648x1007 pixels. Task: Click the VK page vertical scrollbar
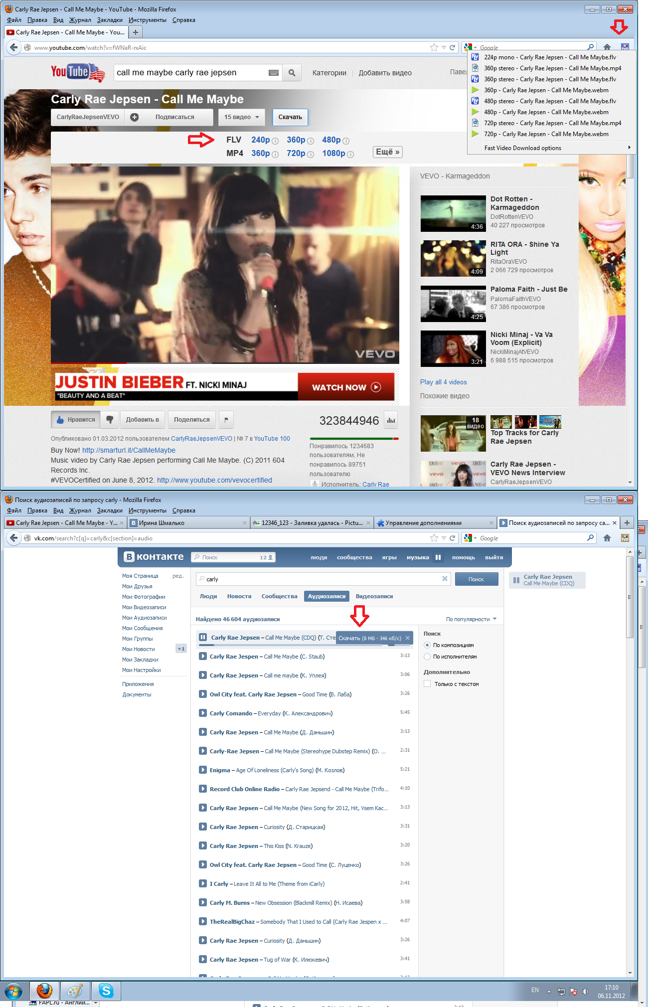pos(630,598)
